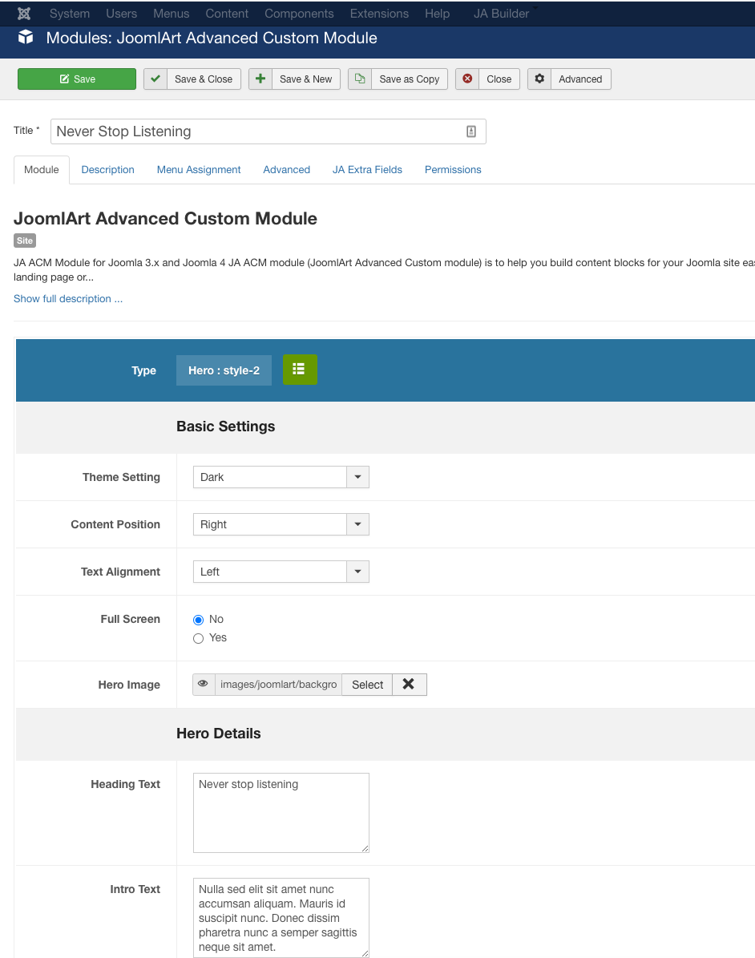
Task: Open Advanced options via gear icon
Action: tap(539, 79)
